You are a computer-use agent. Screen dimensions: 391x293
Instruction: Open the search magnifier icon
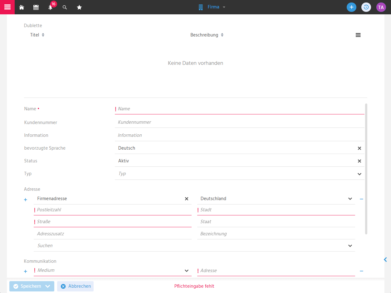click(x=65, y=7)
